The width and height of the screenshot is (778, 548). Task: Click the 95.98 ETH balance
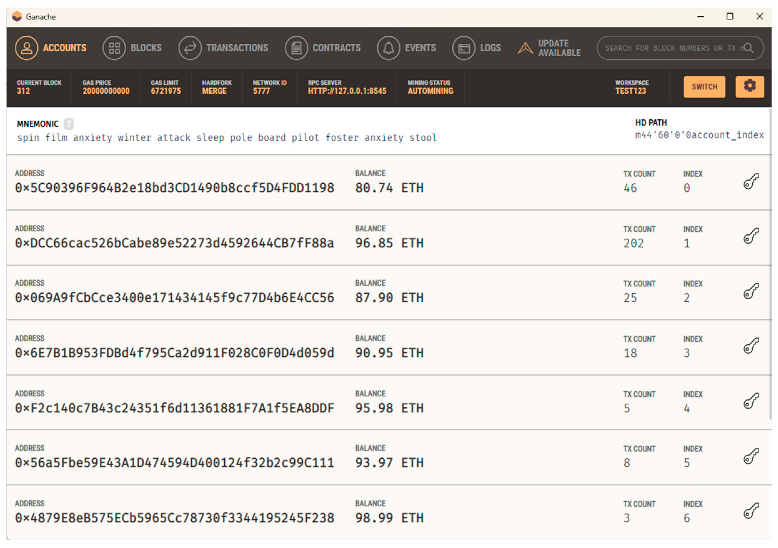coord(389,408)
